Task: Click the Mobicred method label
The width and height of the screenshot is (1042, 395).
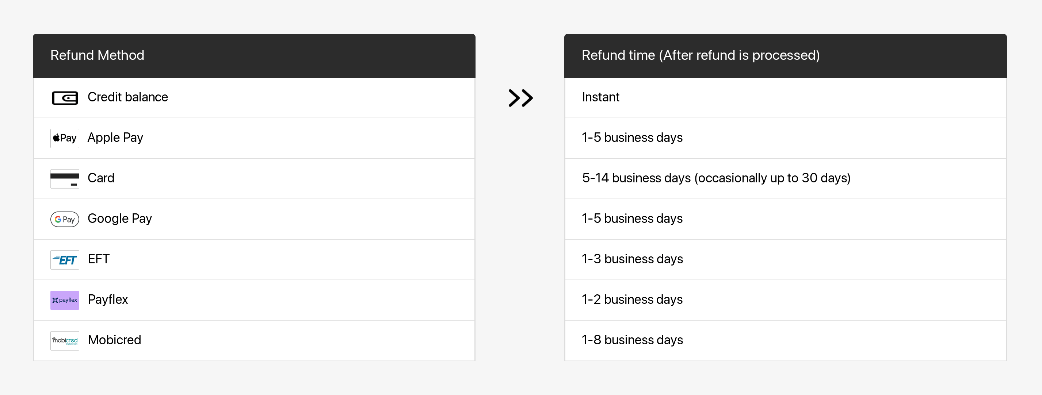Action: [114, 340]
